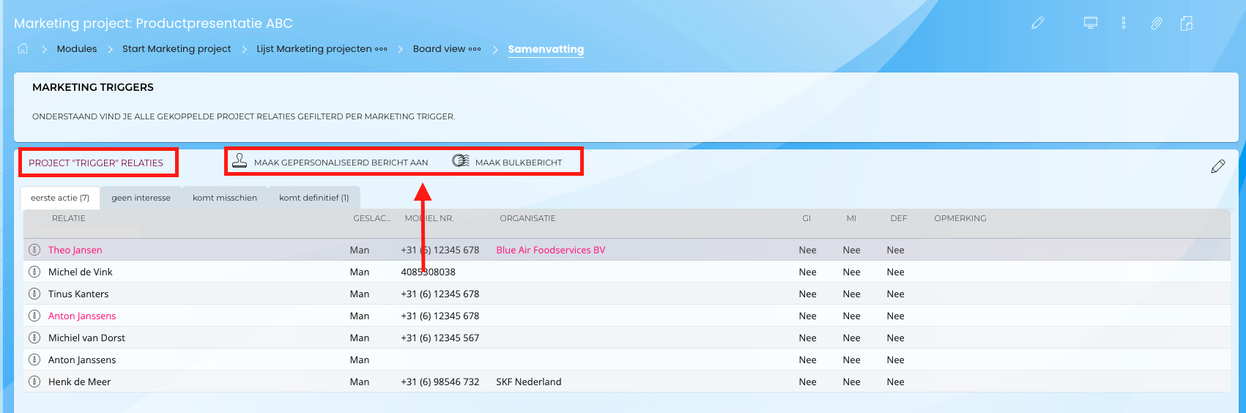
Task: Click the pencil edit icon in header
Action: (x=1037, y=23)
